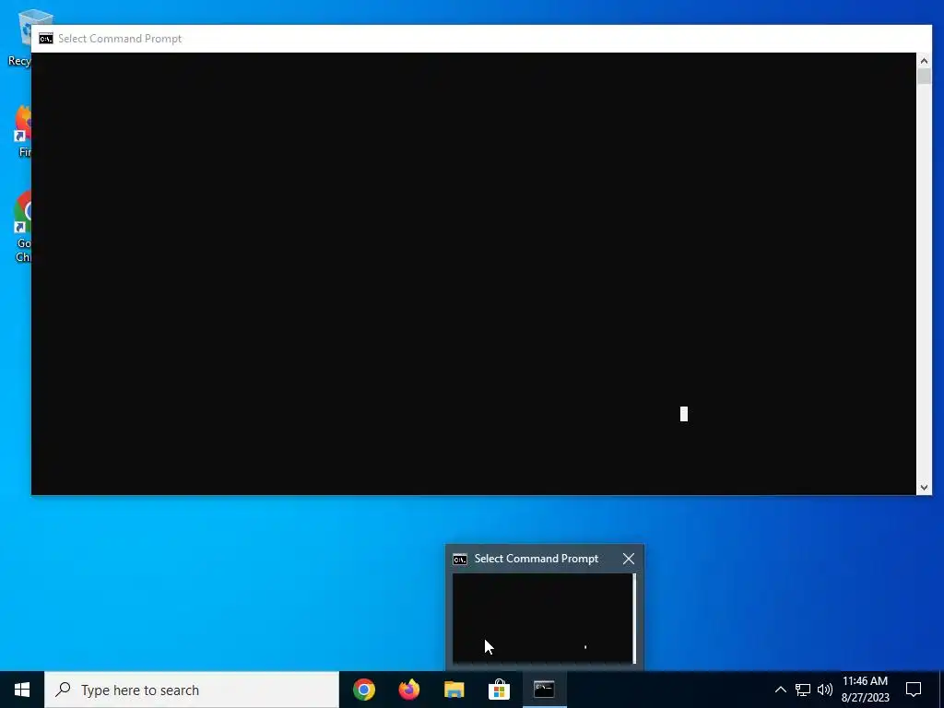Click the small console icon in the preview header
Image resolution: width=944 pixels, height=708 pixels.
click(460, 560)
